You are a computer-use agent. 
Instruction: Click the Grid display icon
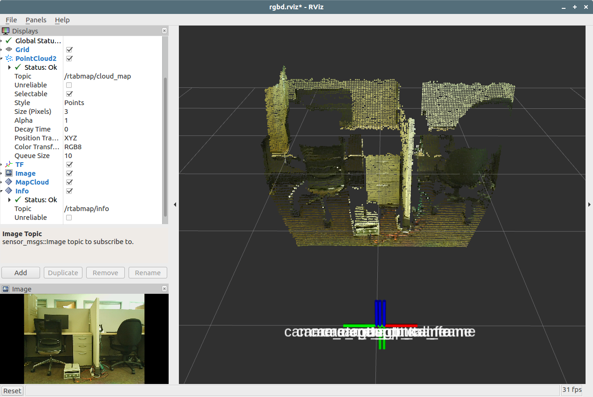click(x=9, y=50)
